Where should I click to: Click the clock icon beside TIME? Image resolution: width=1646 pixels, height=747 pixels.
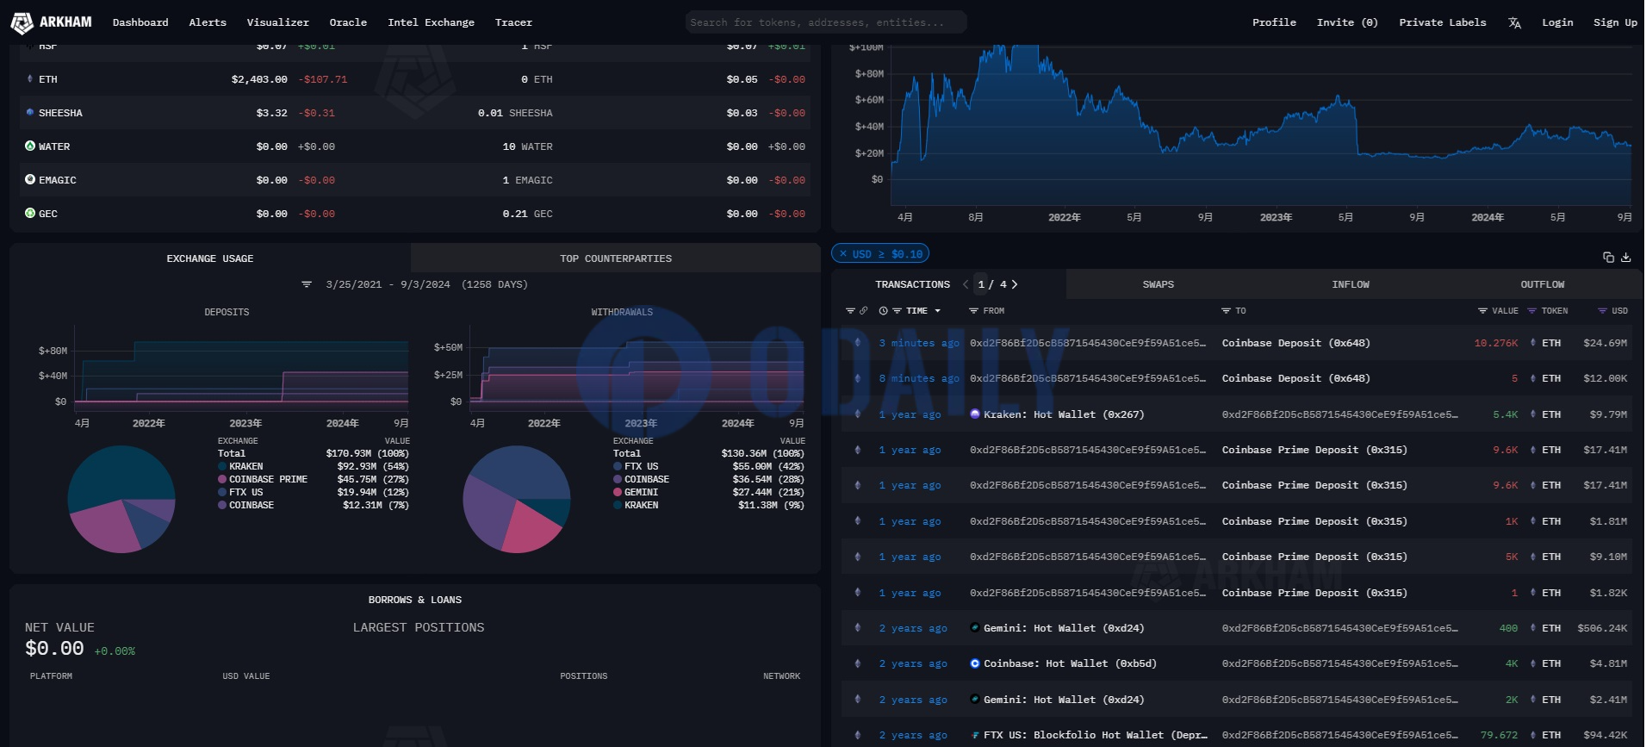pos(883,311)
